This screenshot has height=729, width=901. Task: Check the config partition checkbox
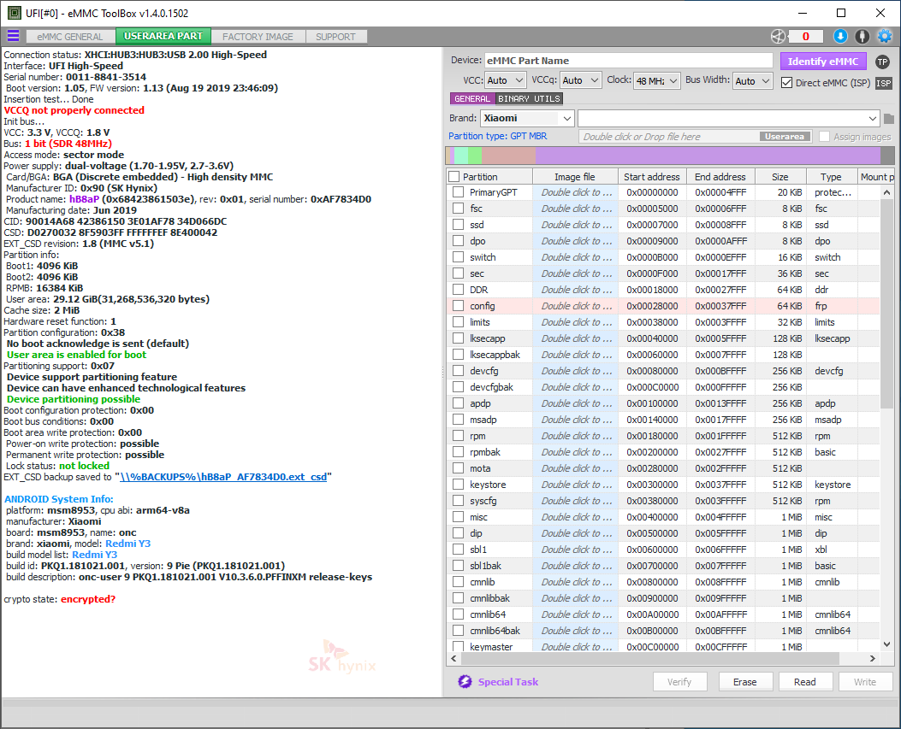point(458,306)
